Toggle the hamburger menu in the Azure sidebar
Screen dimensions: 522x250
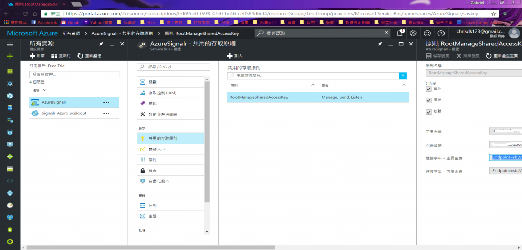point(10,44)
